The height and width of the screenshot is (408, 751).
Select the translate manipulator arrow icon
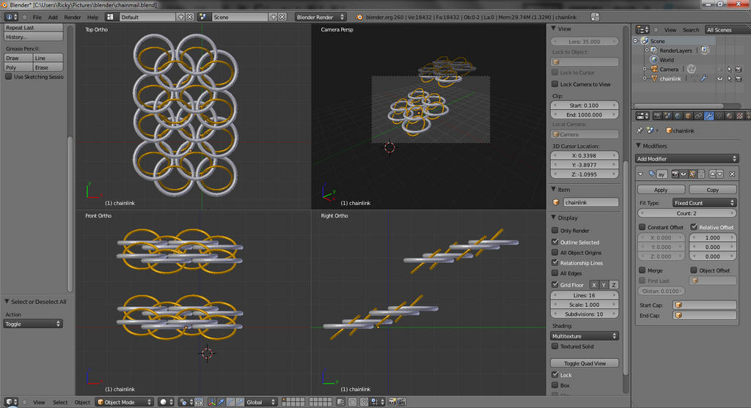coord(221,402)
